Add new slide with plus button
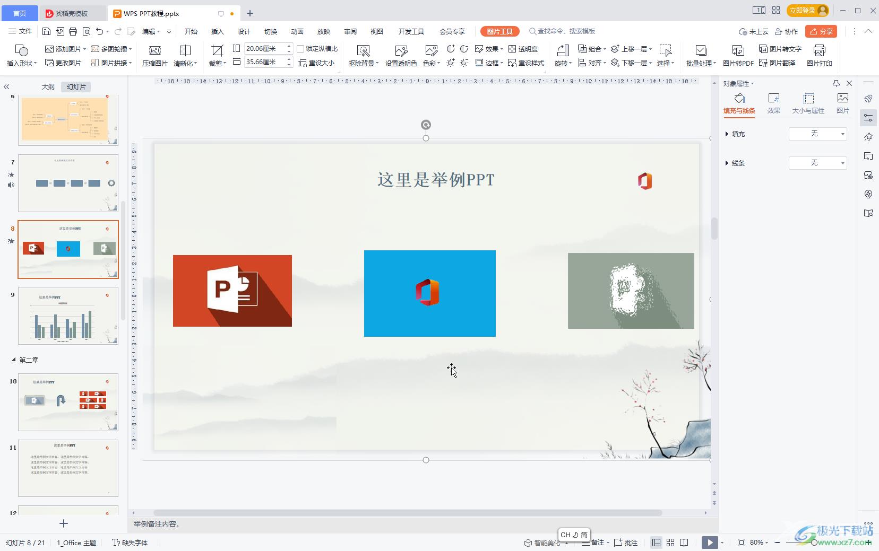879x551 pixels. tap(64, 523)
